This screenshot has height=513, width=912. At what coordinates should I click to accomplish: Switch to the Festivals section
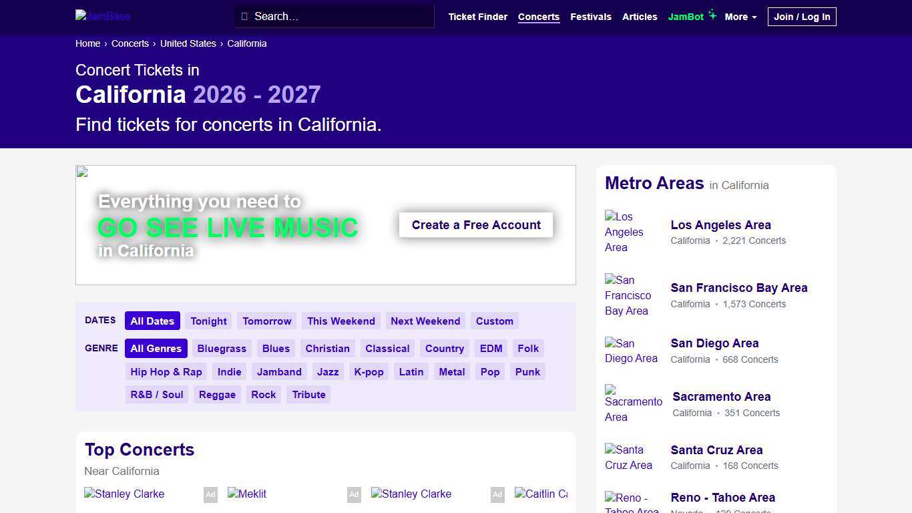pyautogui.click(x=590, y=17)
